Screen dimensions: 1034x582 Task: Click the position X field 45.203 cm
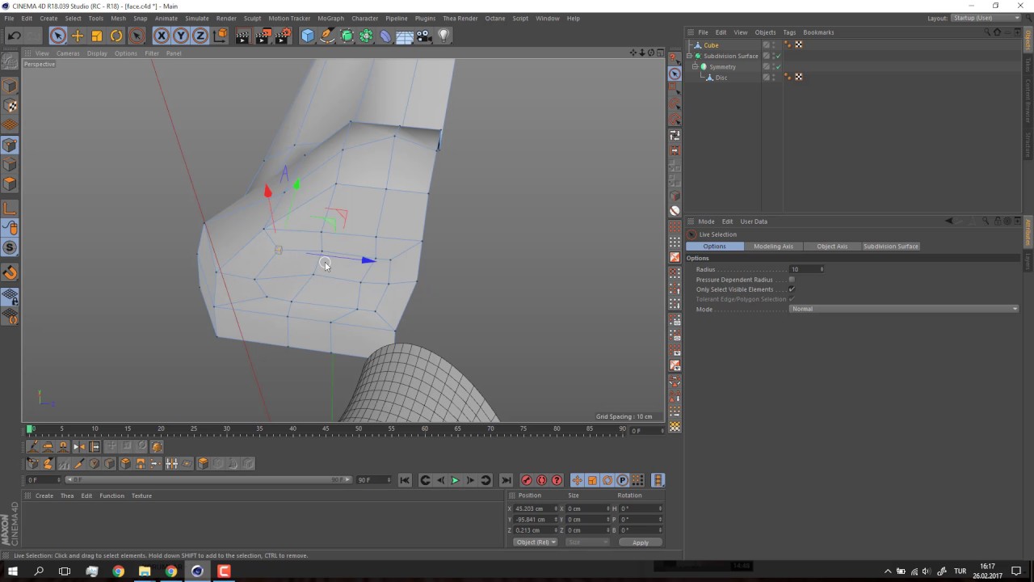coord(534,508)
